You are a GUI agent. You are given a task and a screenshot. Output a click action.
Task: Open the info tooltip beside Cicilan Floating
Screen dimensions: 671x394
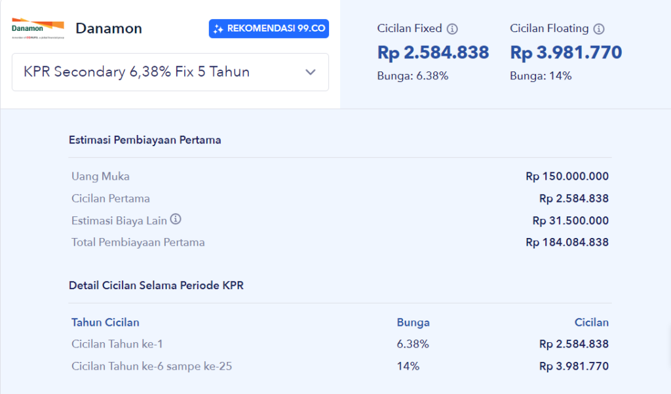pos(600,28)
